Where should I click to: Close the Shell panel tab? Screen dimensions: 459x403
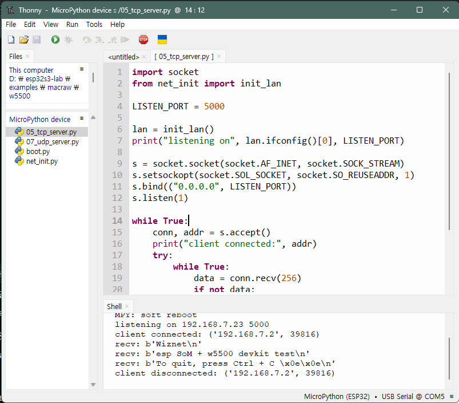(127, 306)
